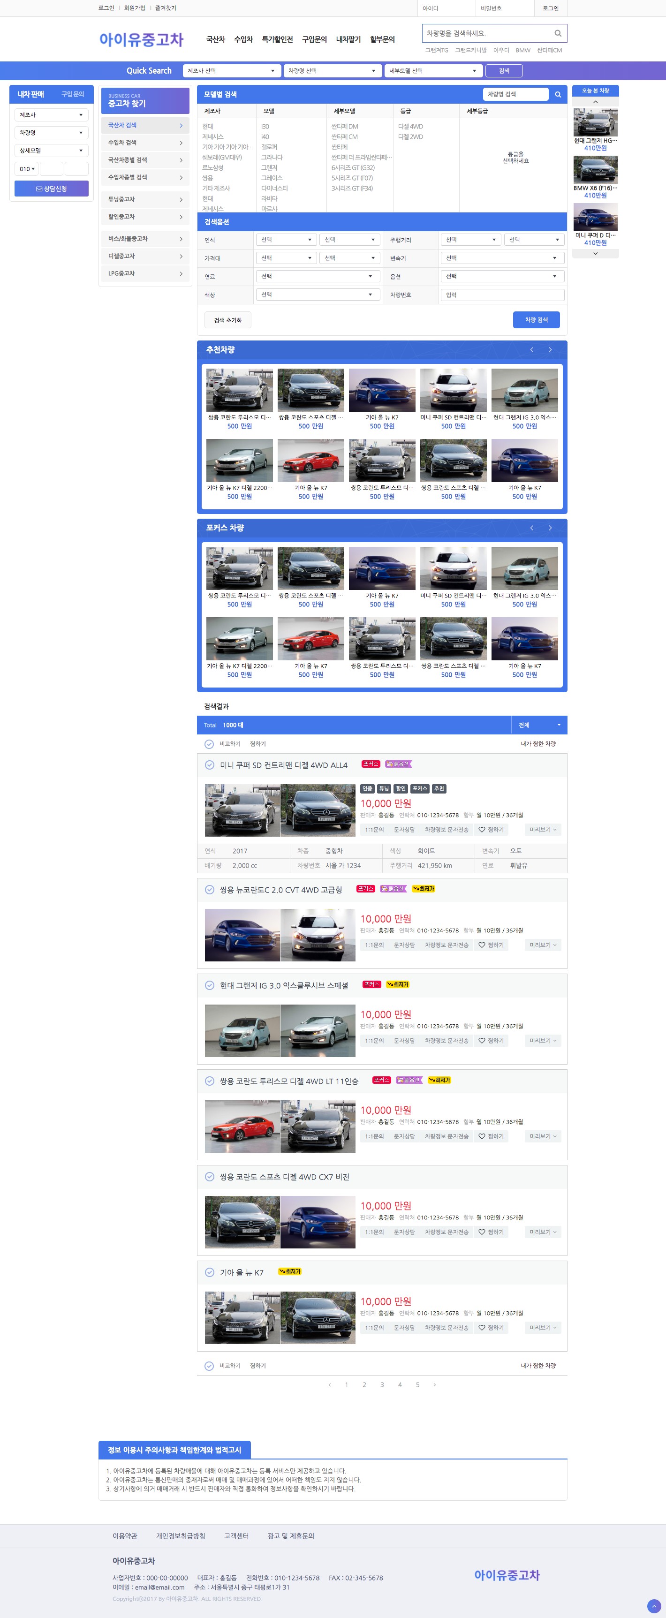This screenshot has height=1618, width=666.
Task: Check the 현대 그랜저 IG 3.0 listing
Action: 209,985
